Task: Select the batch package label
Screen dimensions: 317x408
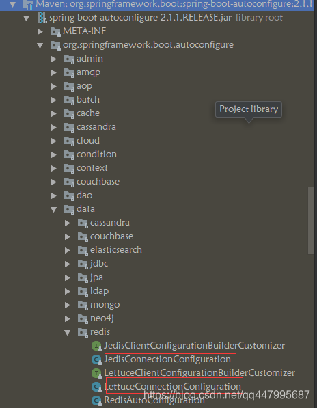Action: click(x=88, y=100)
